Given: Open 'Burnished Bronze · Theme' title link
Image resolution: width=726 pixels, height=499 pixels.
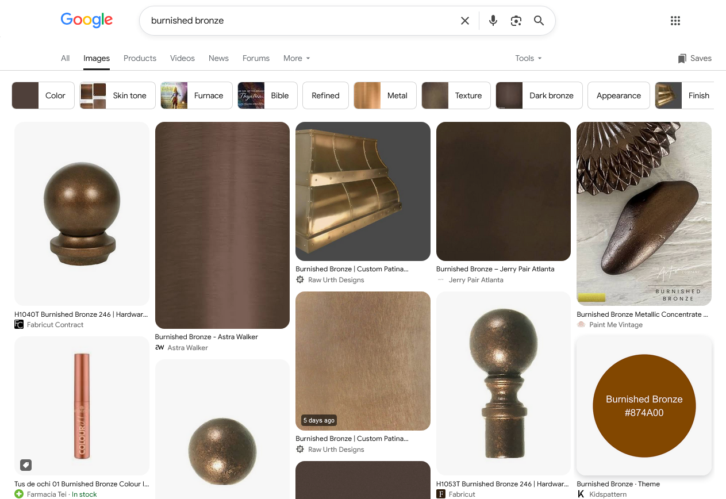Looking at the screenshot, I should [618, 483].
